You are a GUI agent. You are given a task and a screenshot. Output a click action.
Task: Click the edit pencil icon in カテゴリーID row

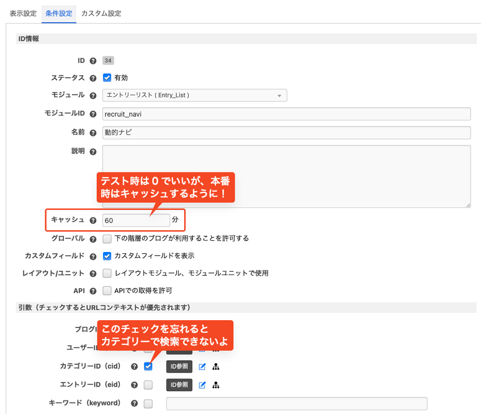click(202, 367)
